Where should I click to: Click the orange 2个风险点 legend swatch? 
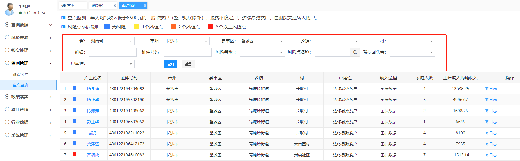(174, 26)
